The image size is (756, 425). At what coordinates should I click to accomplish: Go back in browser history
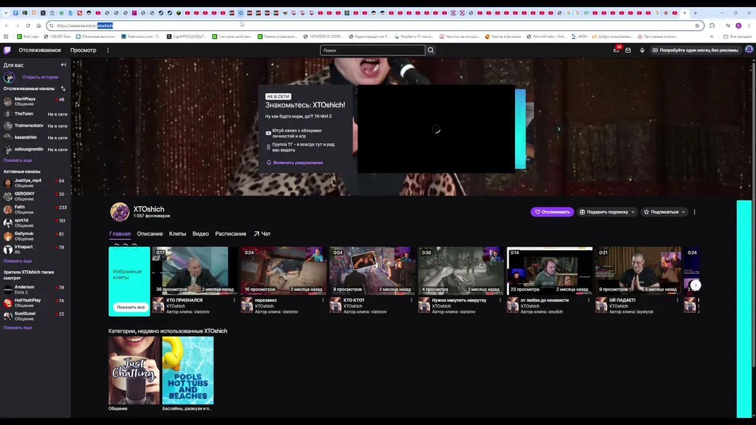point(6,25)
